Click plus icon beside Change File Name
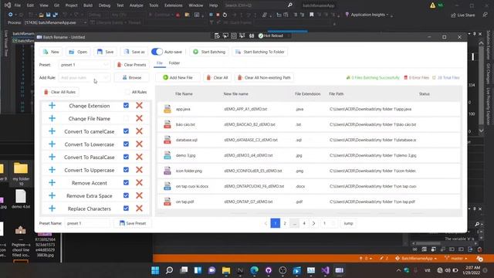 pyautogui.click(x=52, y=118)
